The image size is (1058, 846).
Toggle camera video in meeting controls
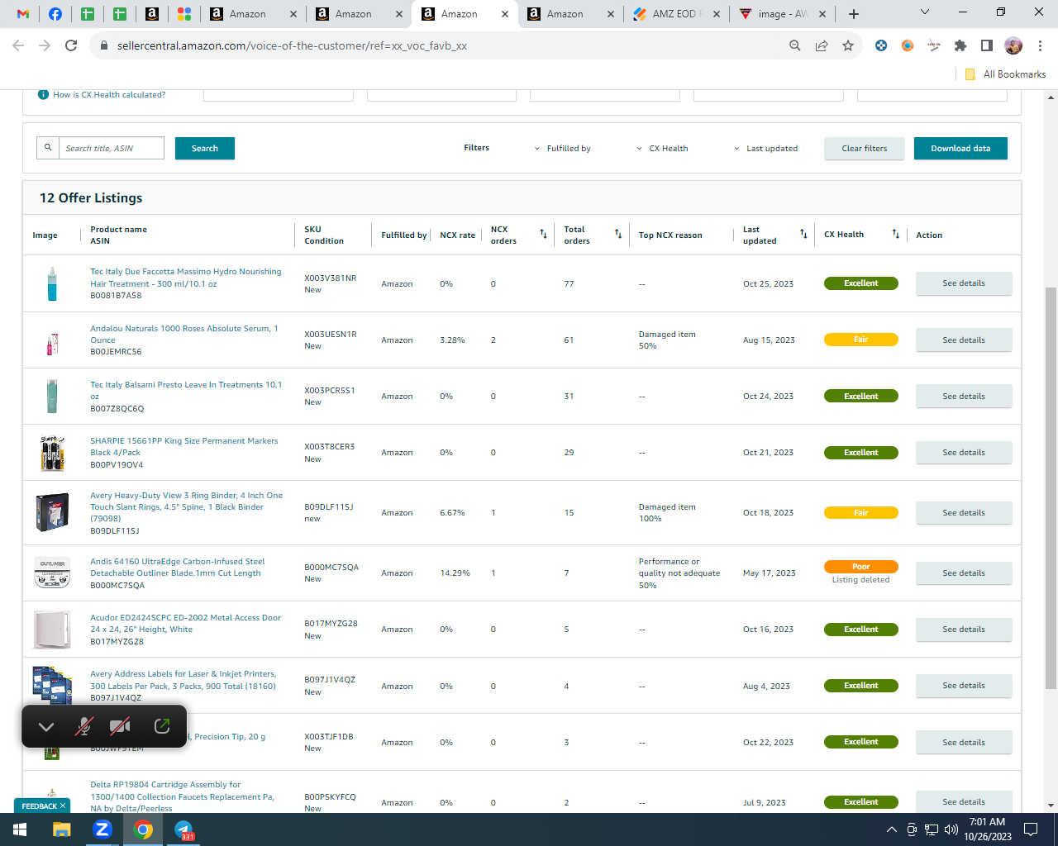[120, 727]
